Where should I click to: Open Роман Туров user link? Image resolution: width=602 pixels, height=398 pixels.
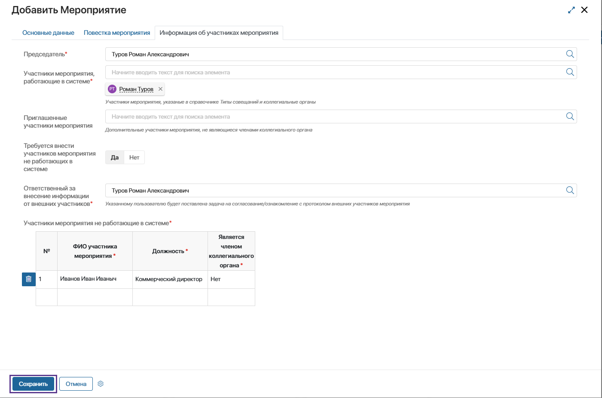[x=136, y=89]
